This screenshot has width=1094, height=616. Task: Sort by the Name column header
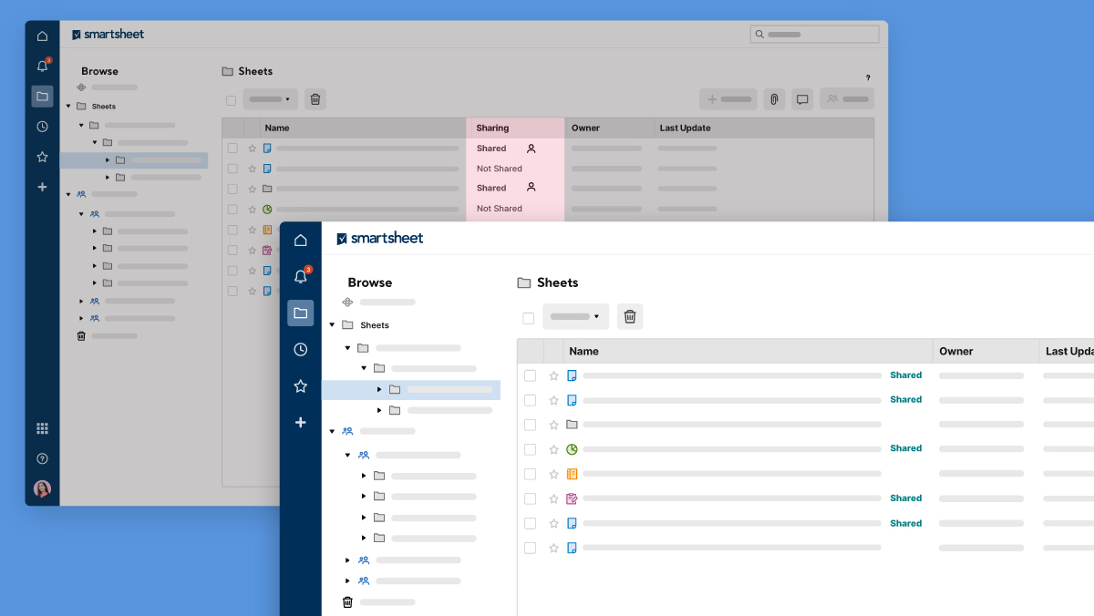(x=583, y=351)
